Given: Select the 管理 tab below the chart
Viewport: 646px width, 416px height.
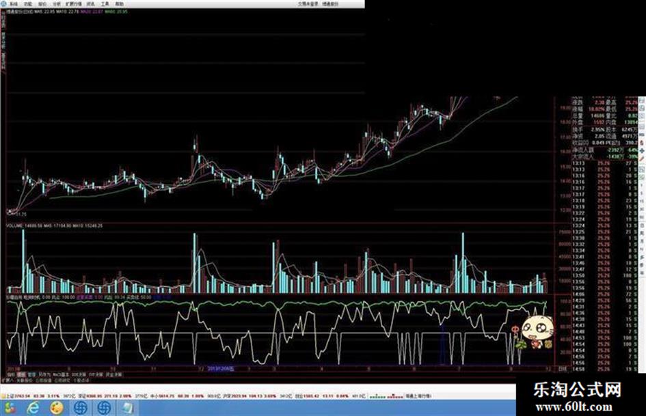Looking at the screenshot, I should pos(31,375).
